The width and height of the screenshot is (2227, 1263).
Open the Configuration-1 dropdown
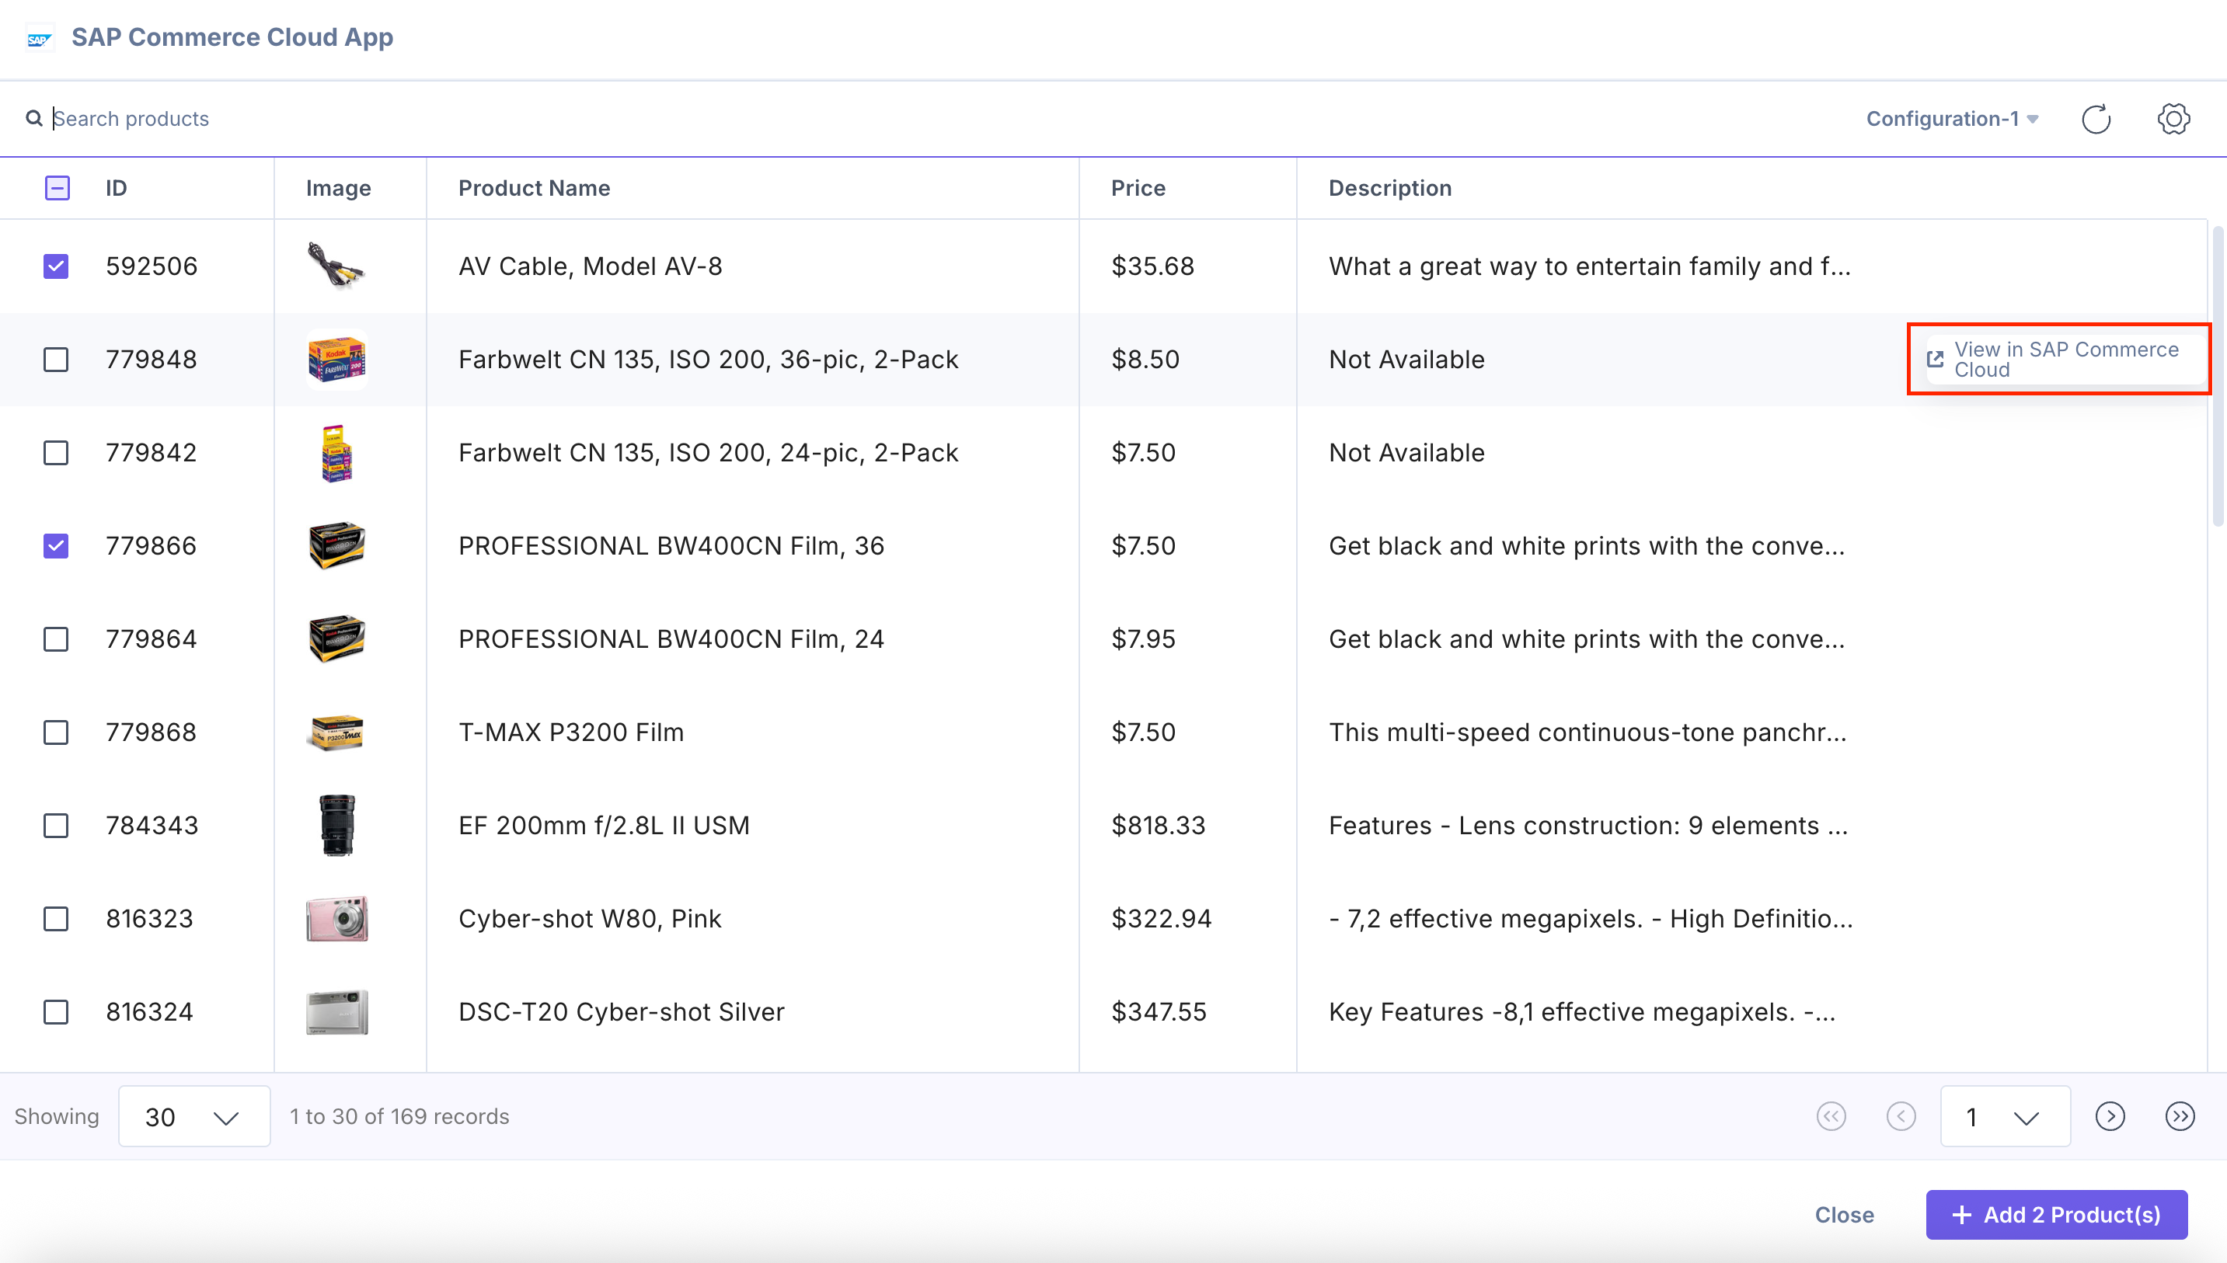1952,119
